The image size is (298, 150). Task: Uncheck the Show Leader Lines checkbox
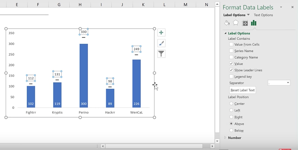231,70
